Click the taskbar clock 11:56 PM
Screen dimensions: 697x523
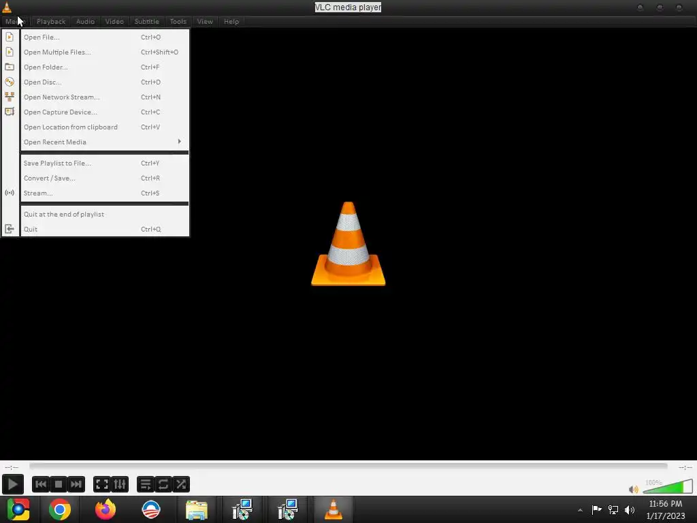point(666,504)
